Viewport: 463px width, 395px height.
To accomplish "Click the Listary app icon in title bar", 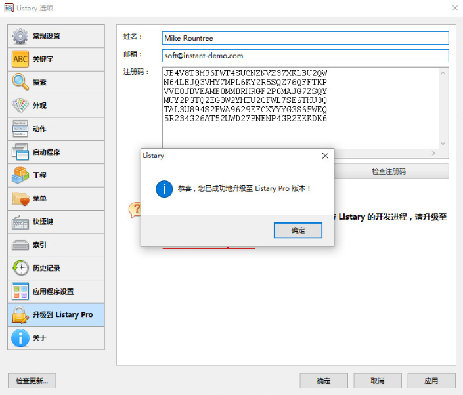I will click(9, 8).
